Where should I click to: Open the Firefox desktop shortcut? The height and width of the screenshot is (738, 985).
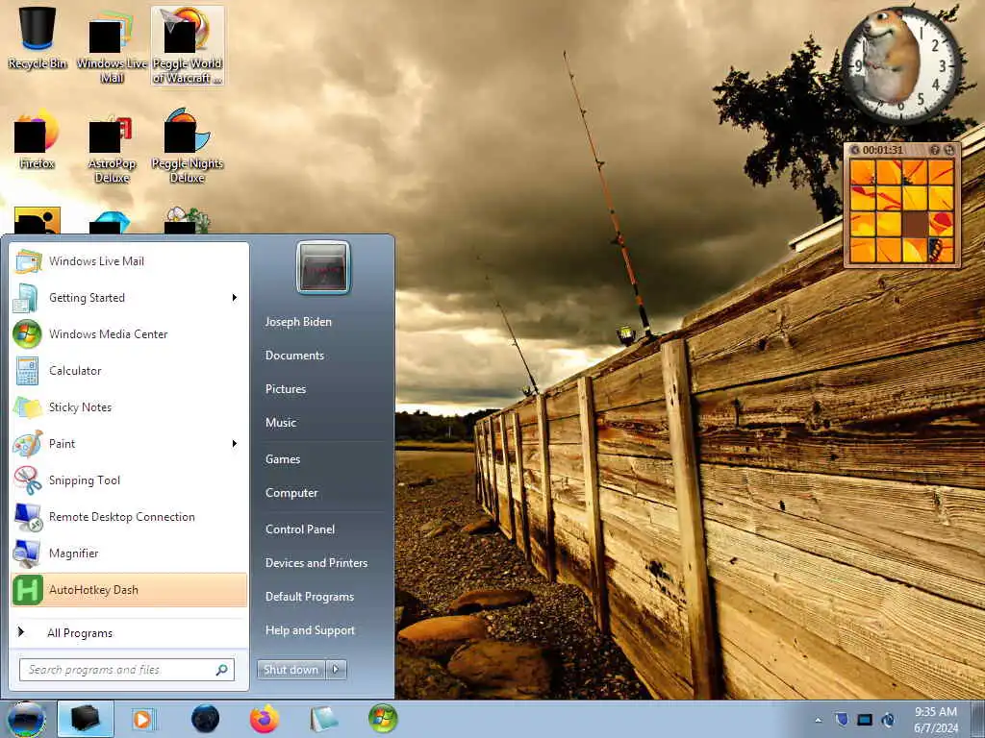(38, 139)
